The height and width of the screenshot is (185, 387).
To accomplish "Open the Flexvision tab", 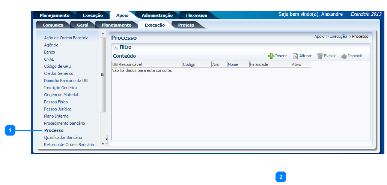I will tap(196, 15).
